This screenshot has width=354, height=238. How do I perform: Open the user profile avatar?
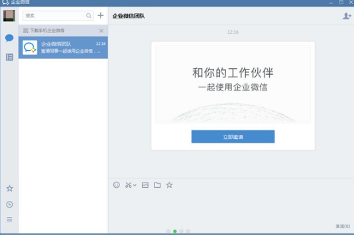click(x=9, y=16)
